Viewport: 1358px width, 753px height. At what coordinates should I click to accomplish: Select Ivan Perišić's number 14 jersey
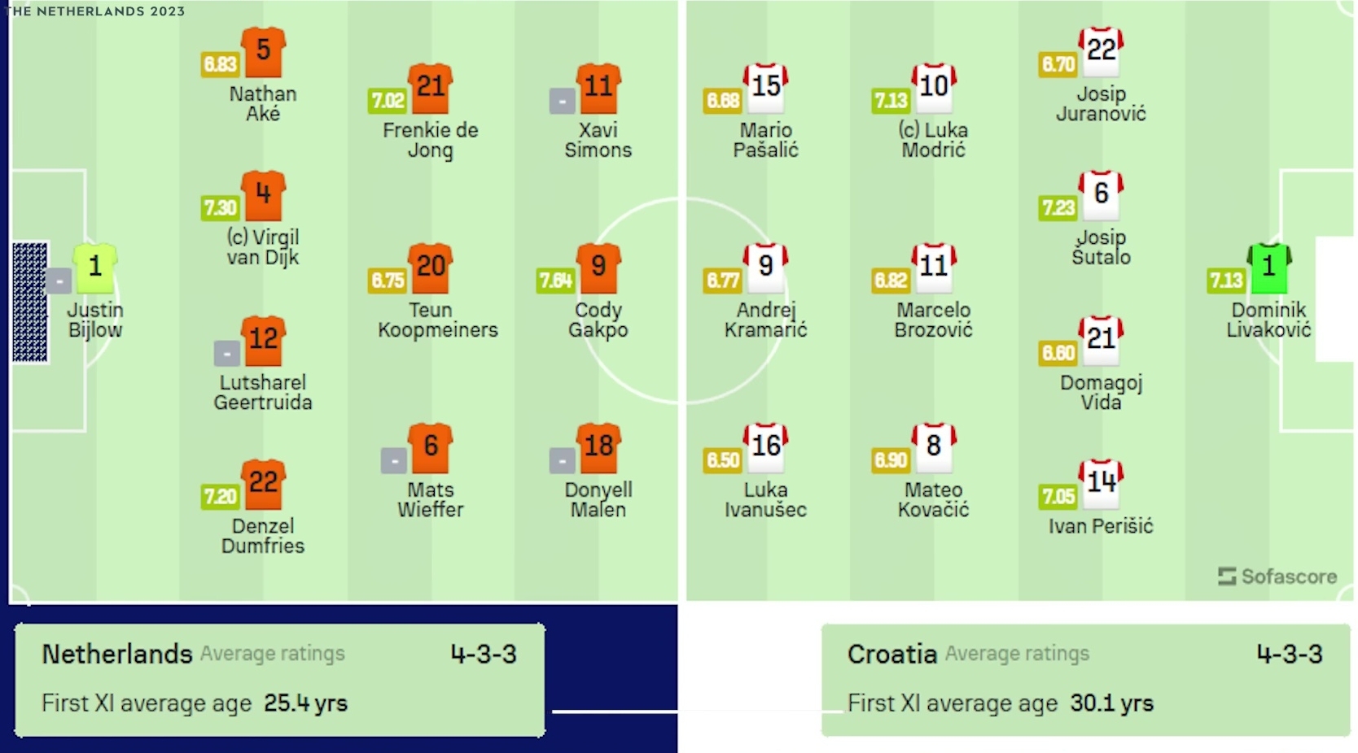(1101, 483)
